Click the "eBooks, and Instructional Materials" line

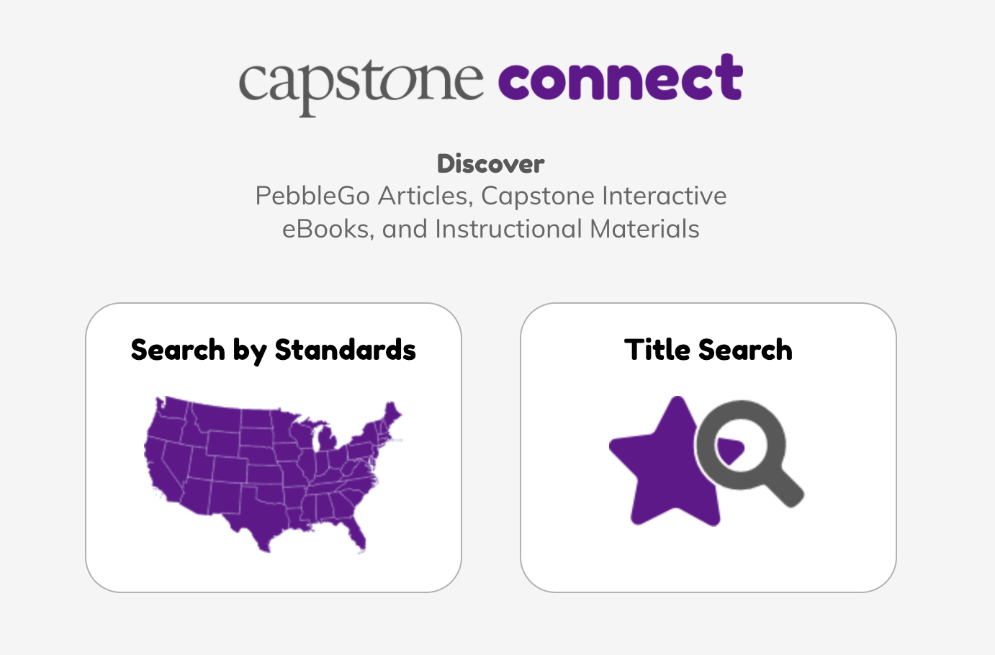(x=491, y=229)
